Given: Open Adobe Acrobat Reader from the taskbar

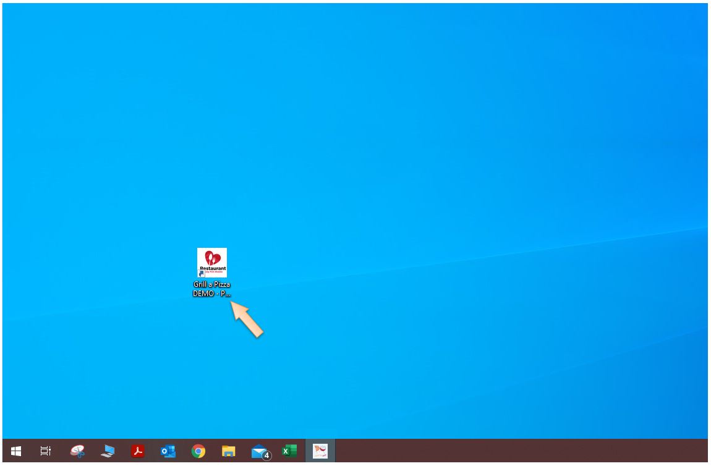Looking at the screenshot, I should click(138, 451).
